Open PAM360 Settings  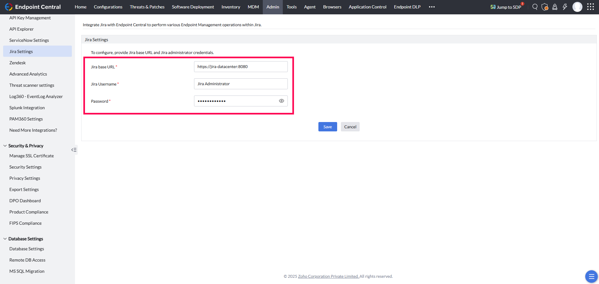coord(26,119)
